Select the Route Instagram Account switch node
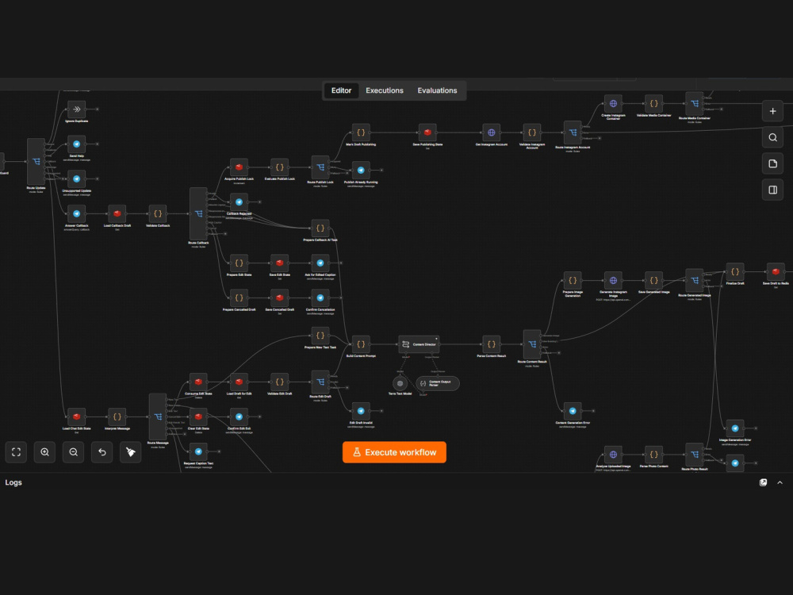793x595 pixels. coord(573,132)
